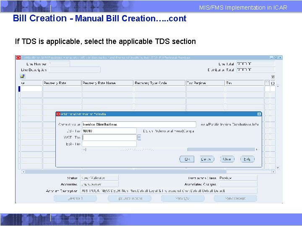The image size is (302, 226).
Task: Click the Associated Charges field
Action: (x=238, y=184)
